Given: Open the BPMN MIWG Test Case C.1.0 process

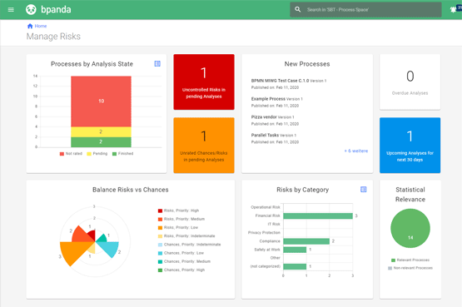Looking at the screenshot, I should click(280, 81).
